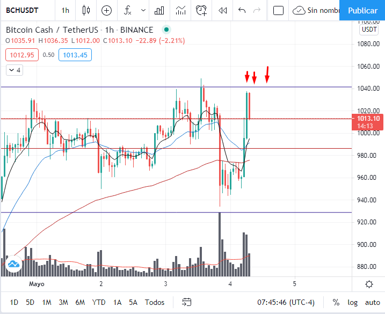Image resolution: width=385 pixels, height=314 pixels.
Task: Select the 1M range tab
Action: click(x=47, y=302)
